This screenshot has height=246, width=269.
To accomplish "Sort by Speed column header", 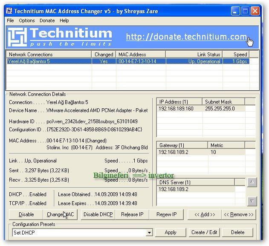I will point(236,55).
